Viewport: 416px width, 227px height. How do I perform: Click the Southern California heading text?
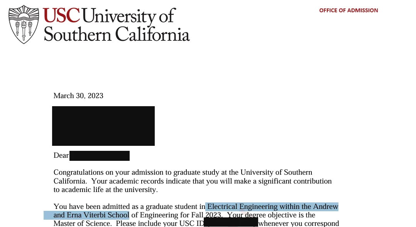pyautogui.click(x=117, y=34)
